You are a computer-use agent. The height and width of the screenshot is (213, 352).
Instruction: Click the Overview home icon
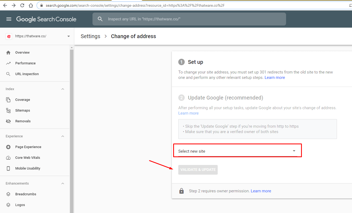tap(8, 53)
